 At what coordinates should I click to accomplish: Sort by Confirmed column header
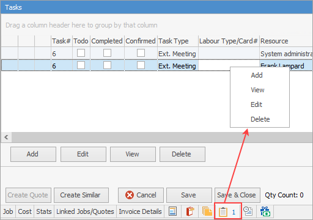tap(141, 41)
